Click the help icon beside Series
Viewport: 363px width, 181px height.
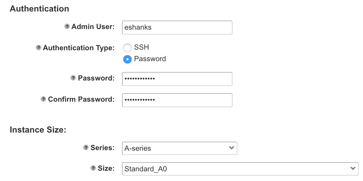86,148
